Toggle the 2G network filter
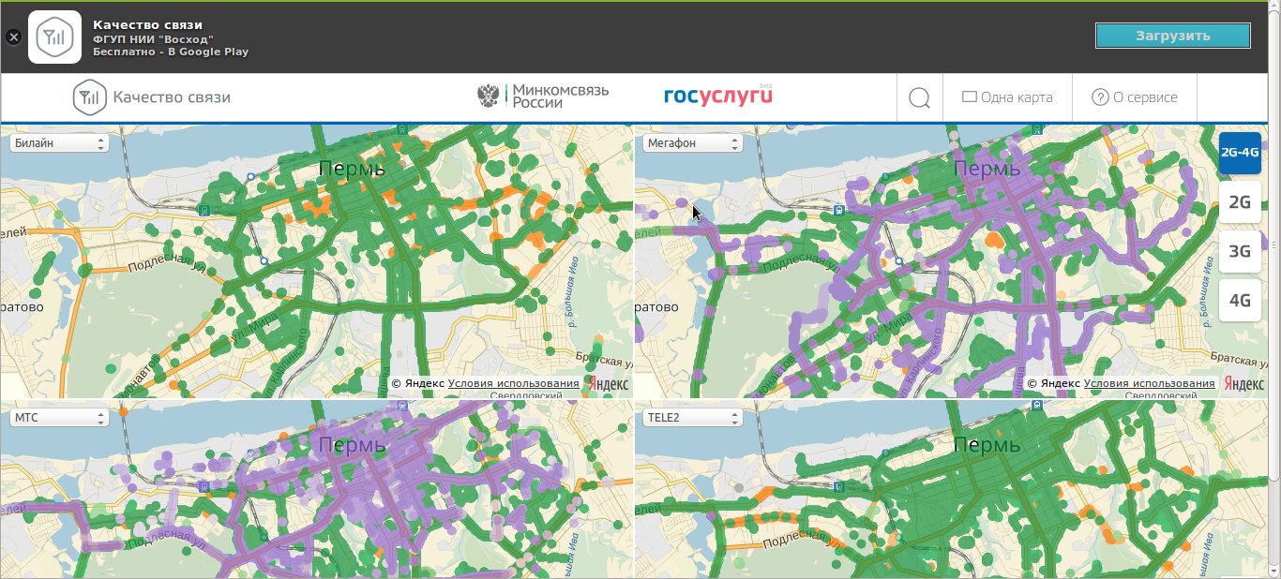The width and height of the screenshot is (1281, 579). click(x=1240, y=202)
